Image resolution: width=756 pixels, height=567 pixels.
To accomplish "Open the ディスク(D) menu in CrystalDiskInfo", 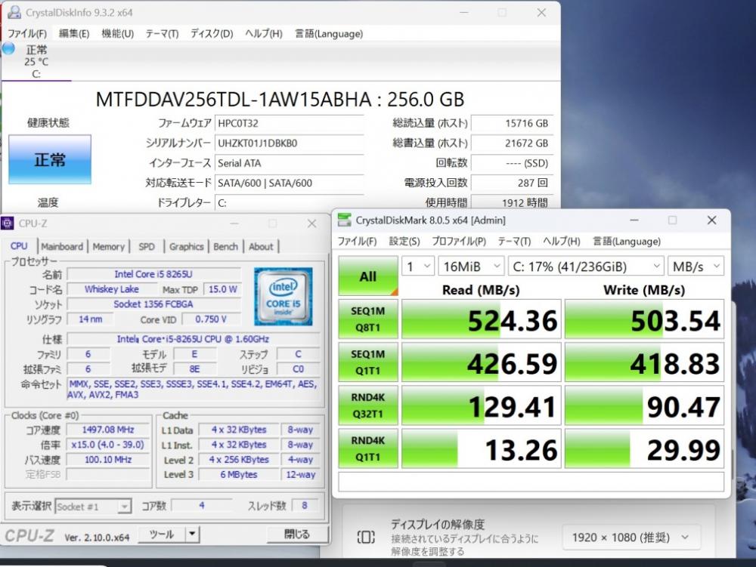I will (212, 34).
